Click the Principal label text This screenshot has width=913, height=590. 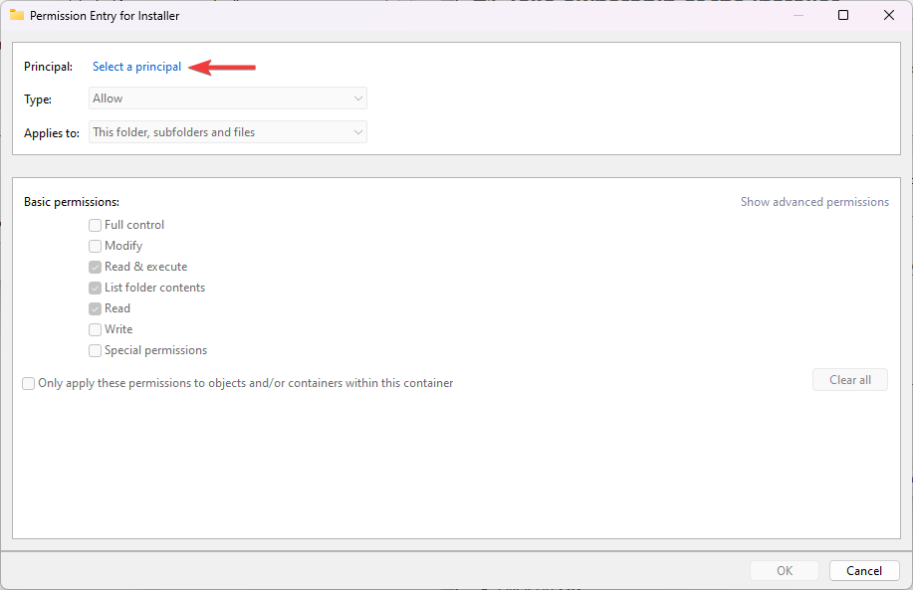coord(49,67)
